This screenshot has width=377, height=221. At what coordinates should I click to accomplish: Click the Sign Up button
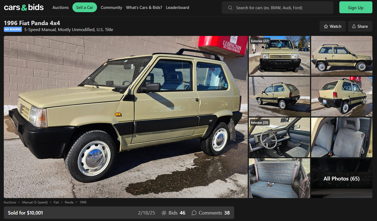click(x=356, y=8)
